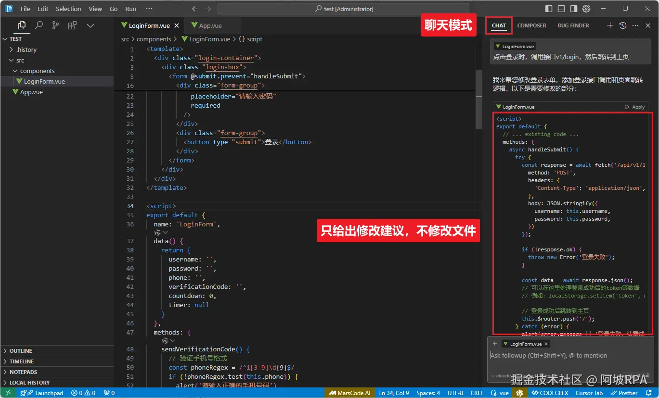Image resolution: width=659 pixels, height=398 pixels.
Task: Show chat history clock icon
Action: (x=623, y=25)
